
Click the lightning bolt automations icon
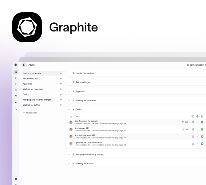[x=16, y=84]
